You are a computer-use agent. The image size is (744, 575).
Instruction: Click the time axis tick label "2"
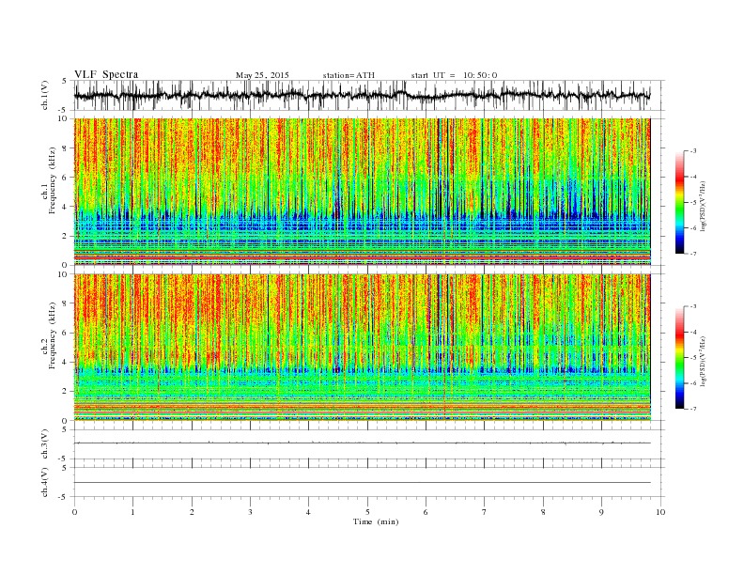tap(192, 512)
